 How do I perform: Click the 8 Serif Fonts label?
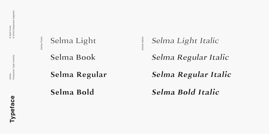(10, 32)
